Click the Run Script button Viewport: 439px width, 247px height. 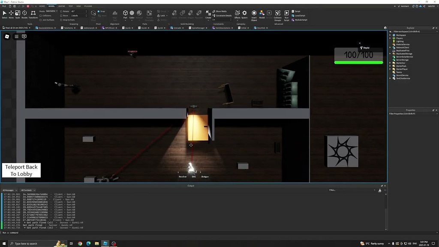point(286,14)
